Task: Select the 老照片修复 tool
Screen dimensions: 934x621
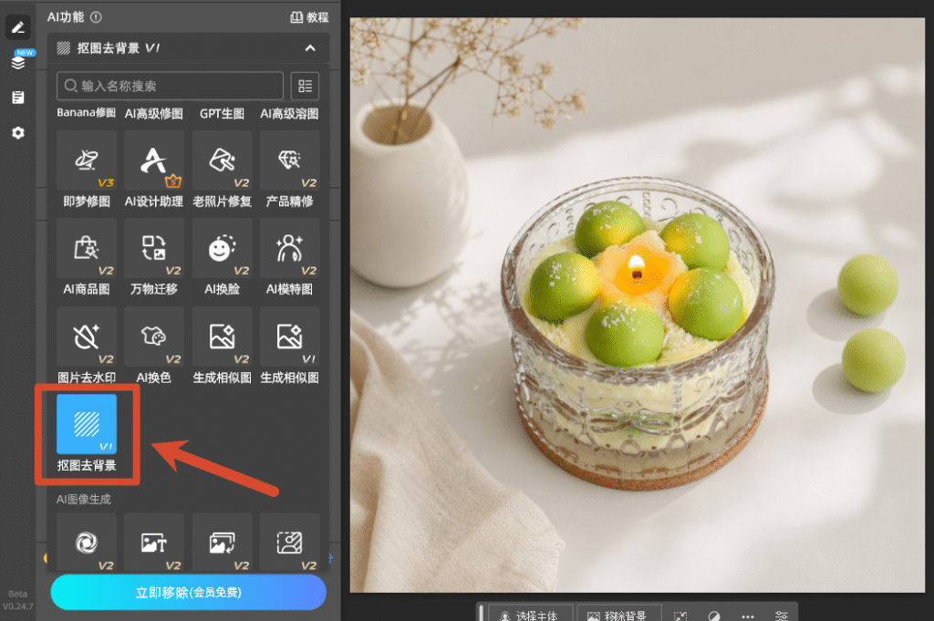Action: click(222, 171)
